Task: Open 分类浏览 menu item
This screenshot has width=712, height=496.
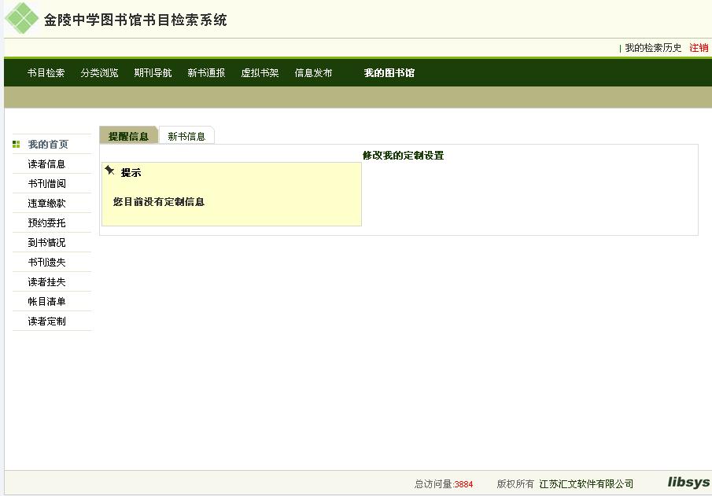Action: point(99,72)
